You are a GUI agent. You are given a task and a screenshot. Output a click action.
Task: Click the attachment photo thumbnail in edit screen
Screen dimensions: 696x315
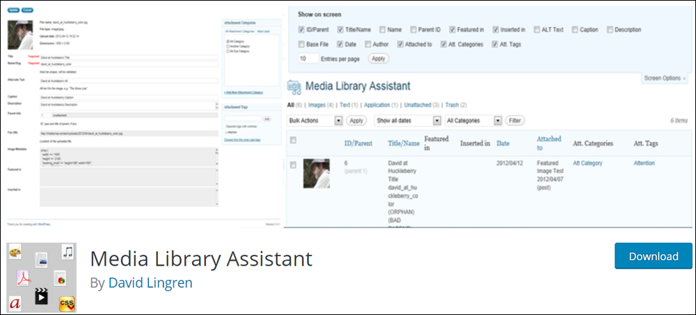point(20,35)
